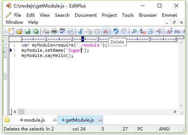Click the EditPlus icon in the title bar
The height and width of the screenshot is (135, 188).
click(9, 6)
